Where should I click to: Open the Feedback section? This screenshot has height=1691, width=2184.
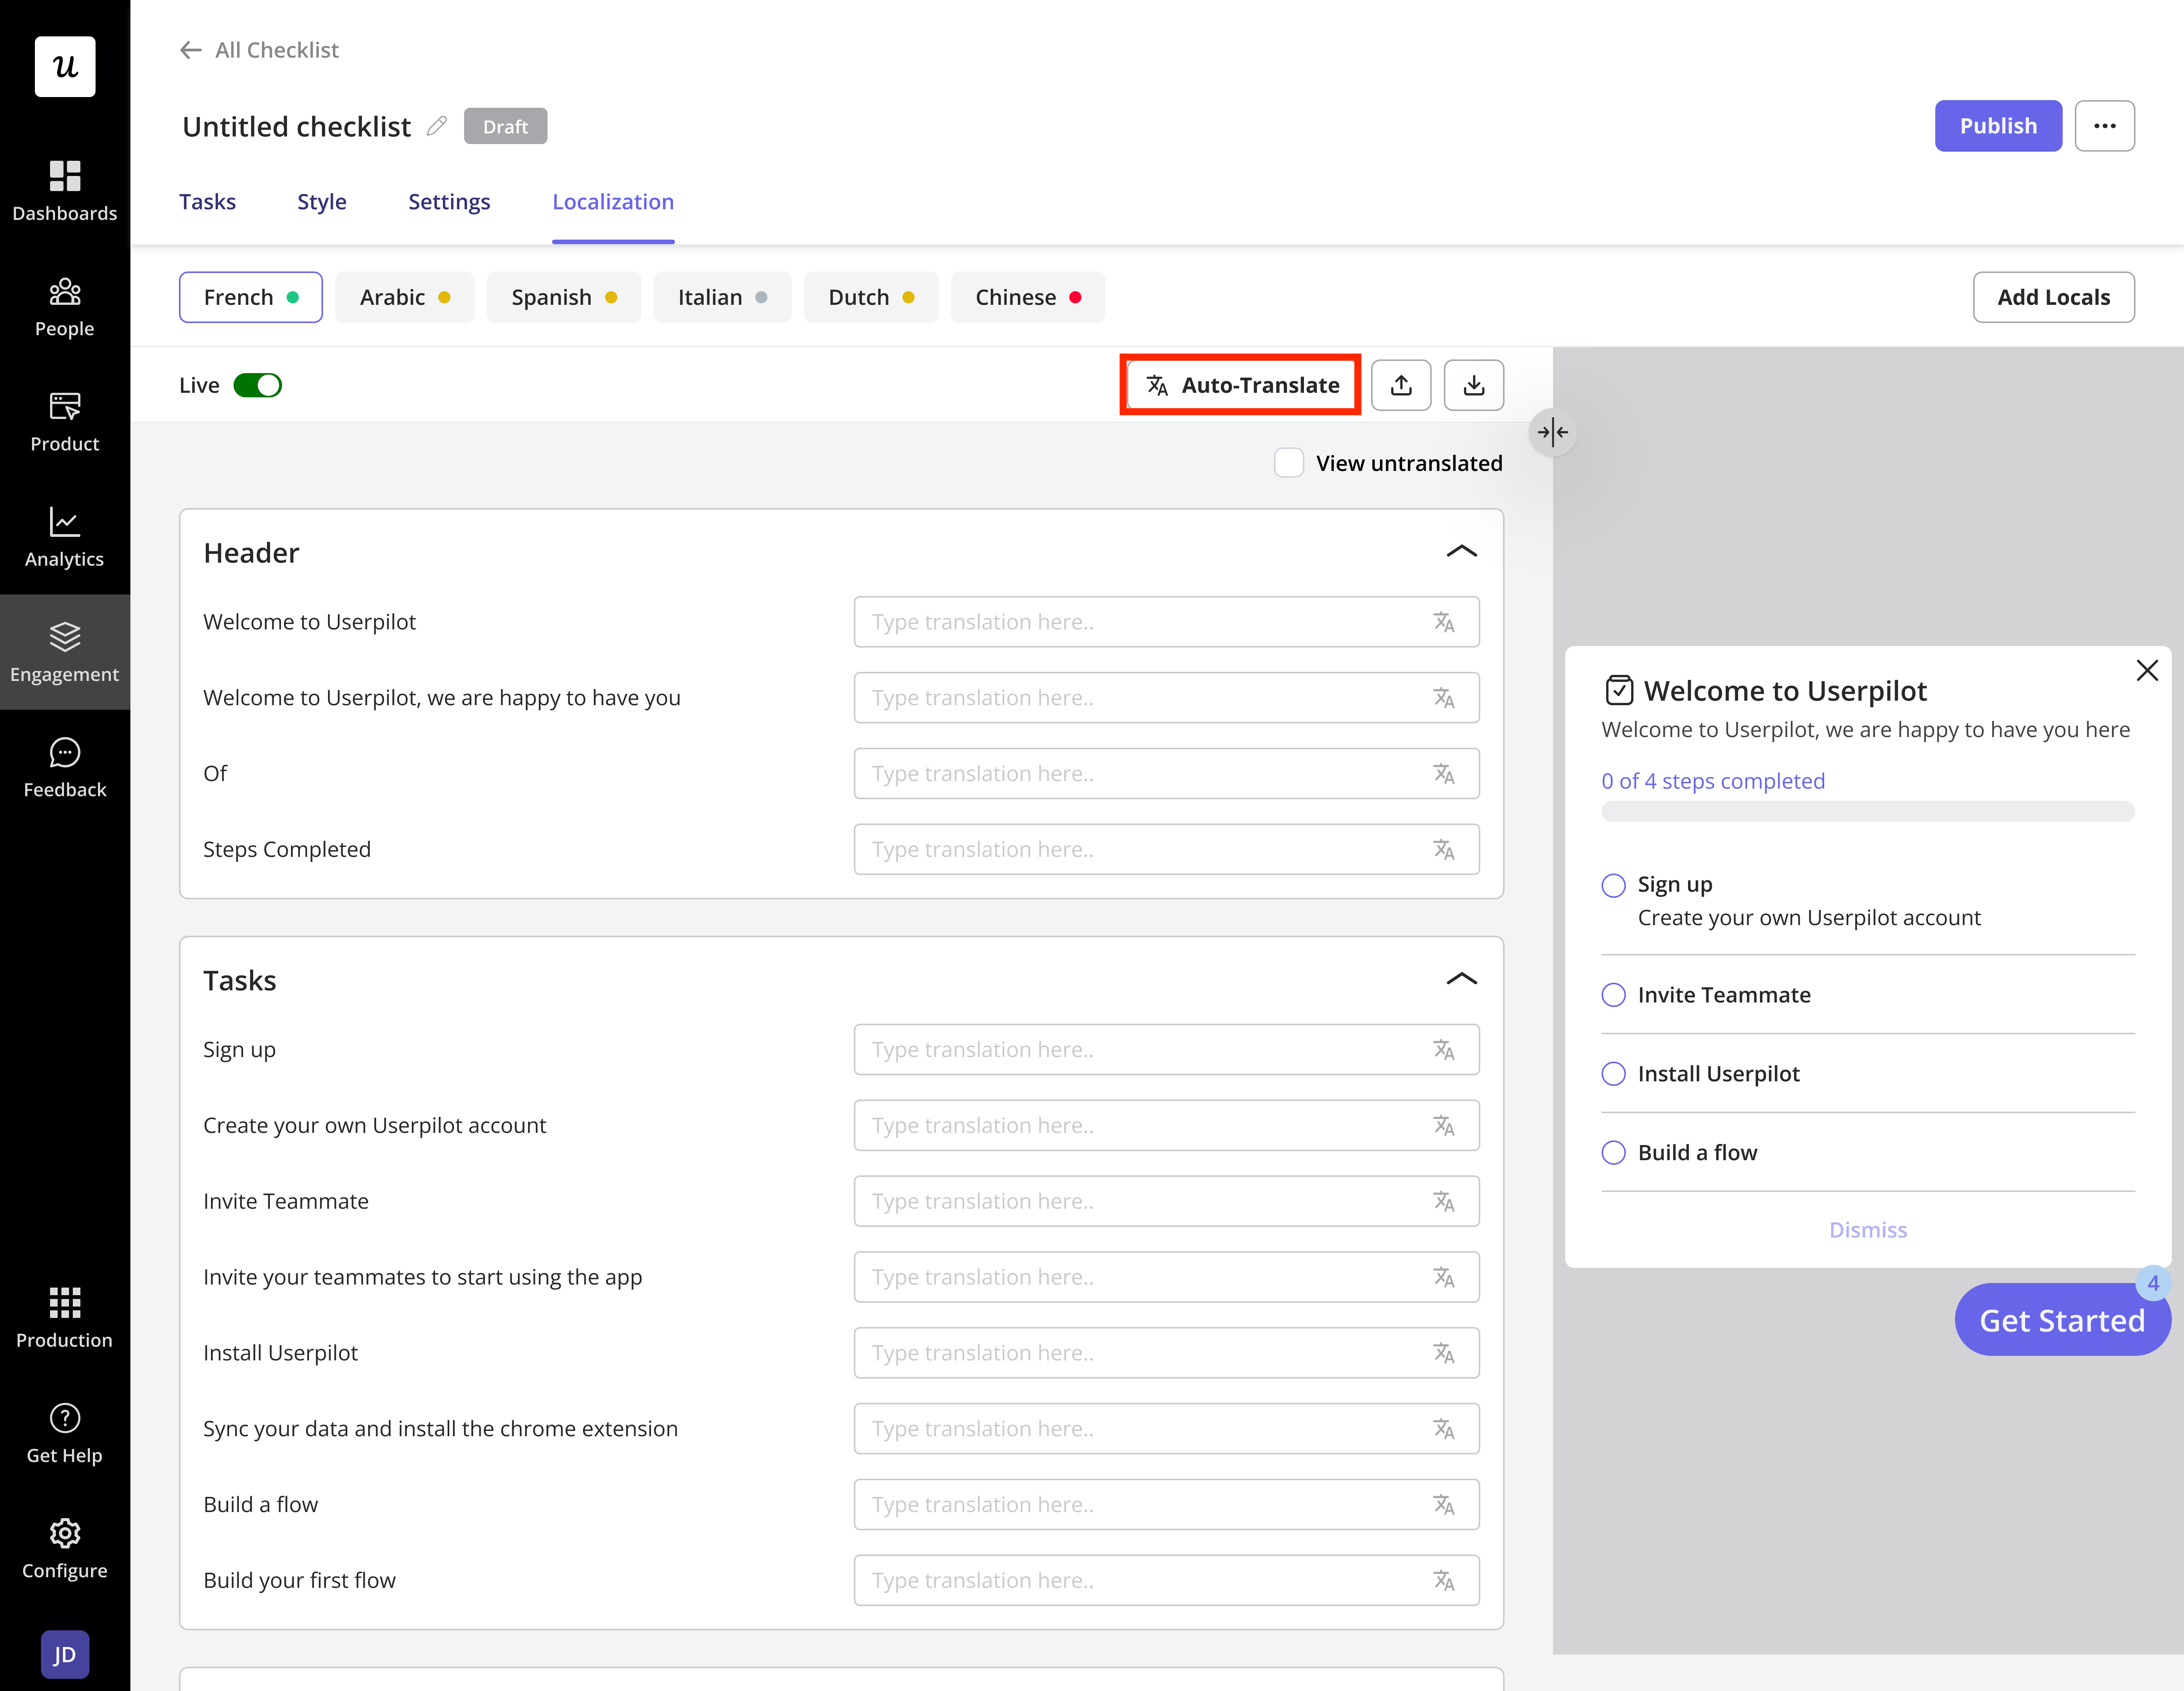[x=65, y=768]
